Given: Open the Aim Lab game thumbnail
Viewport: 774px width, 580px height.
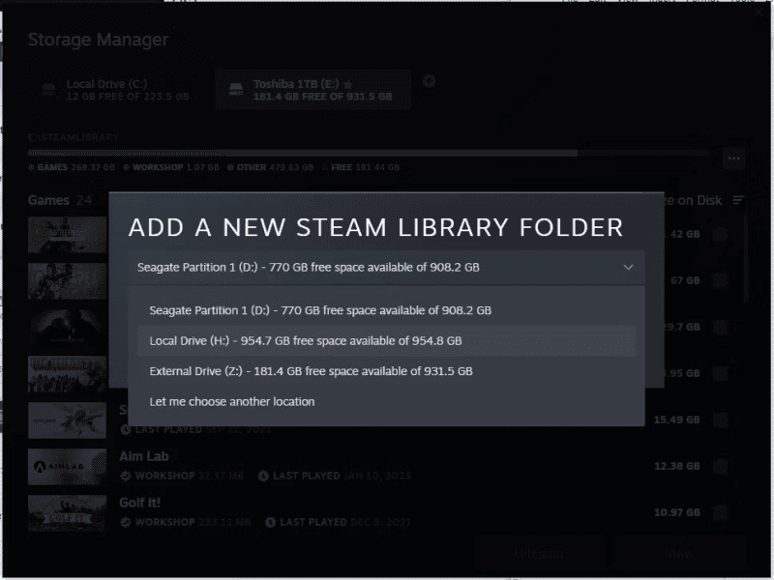Looking at the screenshot, I should point(67,467).
